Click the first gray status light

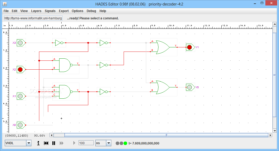(x=117, y=143)
